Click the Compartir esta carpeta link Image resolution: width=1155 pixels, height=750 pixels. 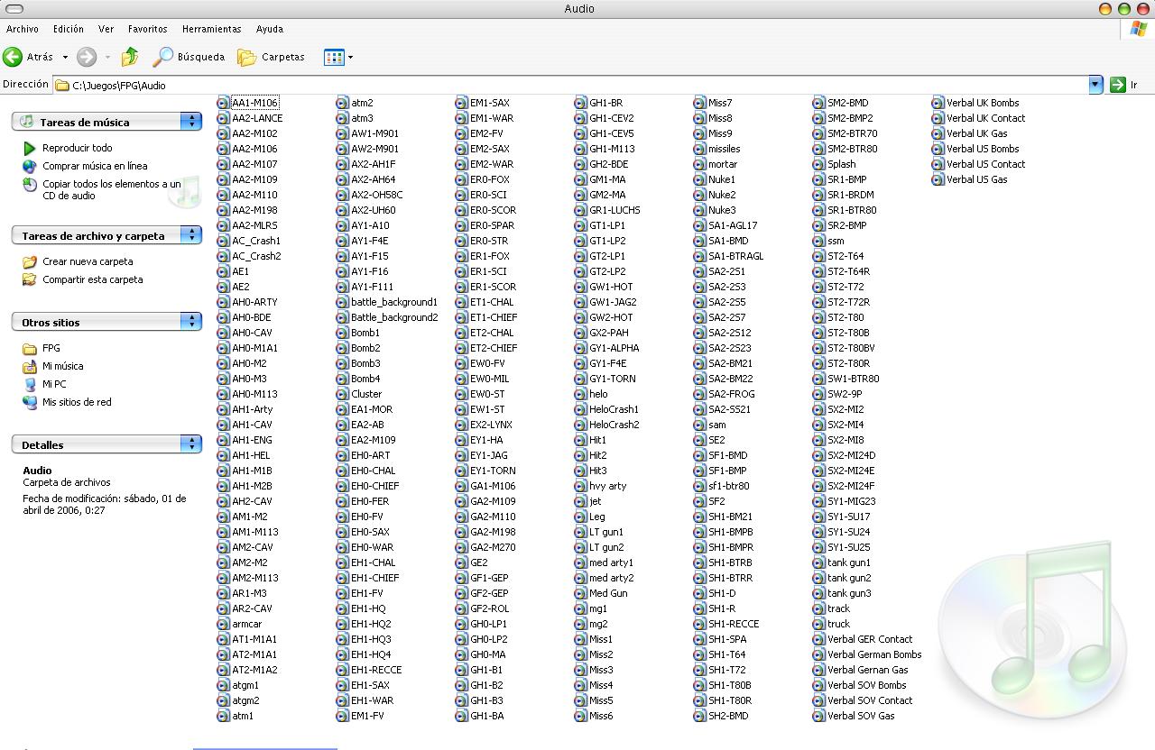(x=93, y=279)
